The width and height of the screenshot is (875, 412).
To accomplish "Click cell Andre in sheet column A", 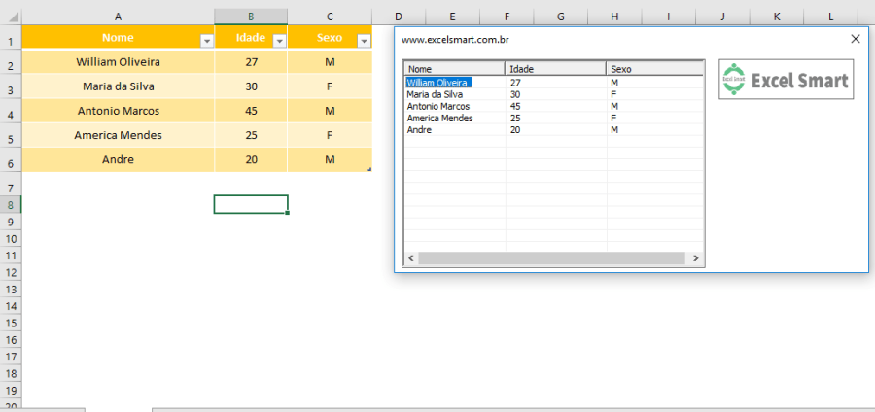I will click(x=118, y=160).
